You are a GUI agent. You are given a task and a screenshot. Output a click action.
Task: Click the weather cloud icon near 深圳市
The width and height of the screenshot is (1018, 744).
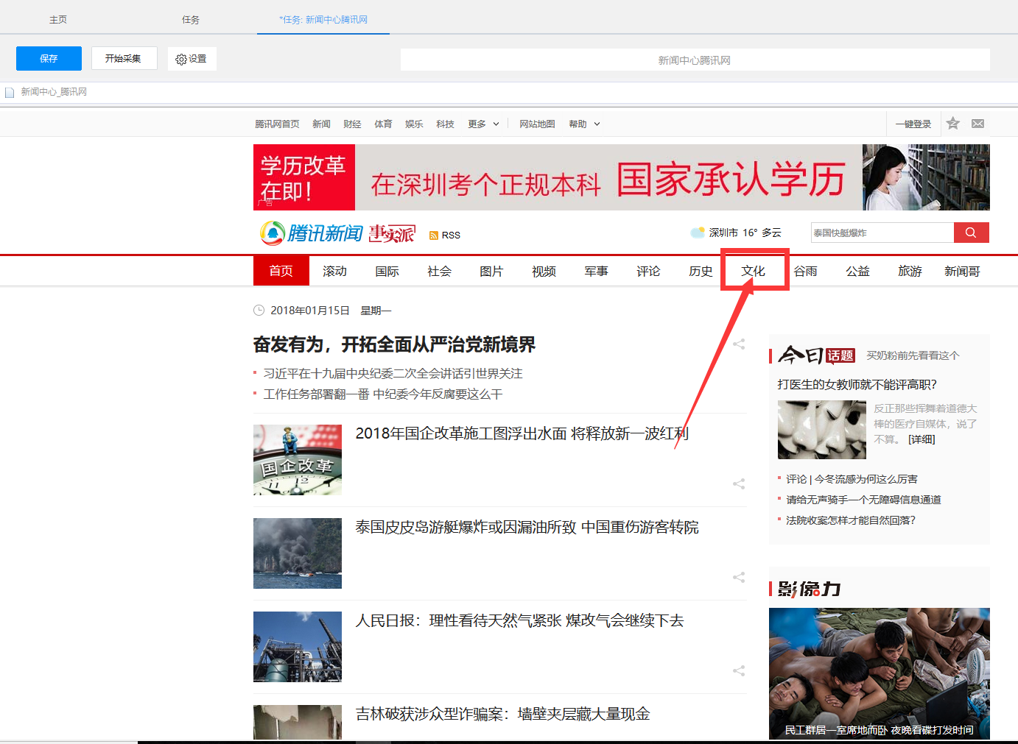pyautogui.click(x=697, y=232)
